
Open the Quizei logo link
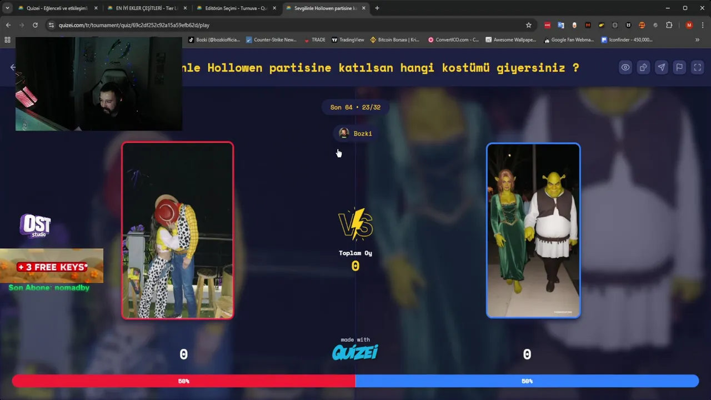pyautogui.click(x=355, y=352)
